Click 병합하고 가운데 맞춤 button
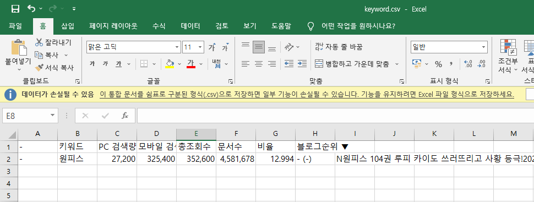534x202 pixels. pyautogui.click(x=352, y=64)
